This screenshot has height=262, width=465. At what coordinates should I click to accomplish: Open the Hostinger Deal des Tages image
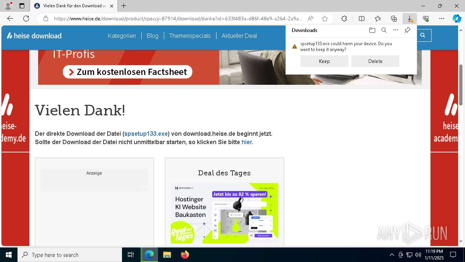pos(225,213)
